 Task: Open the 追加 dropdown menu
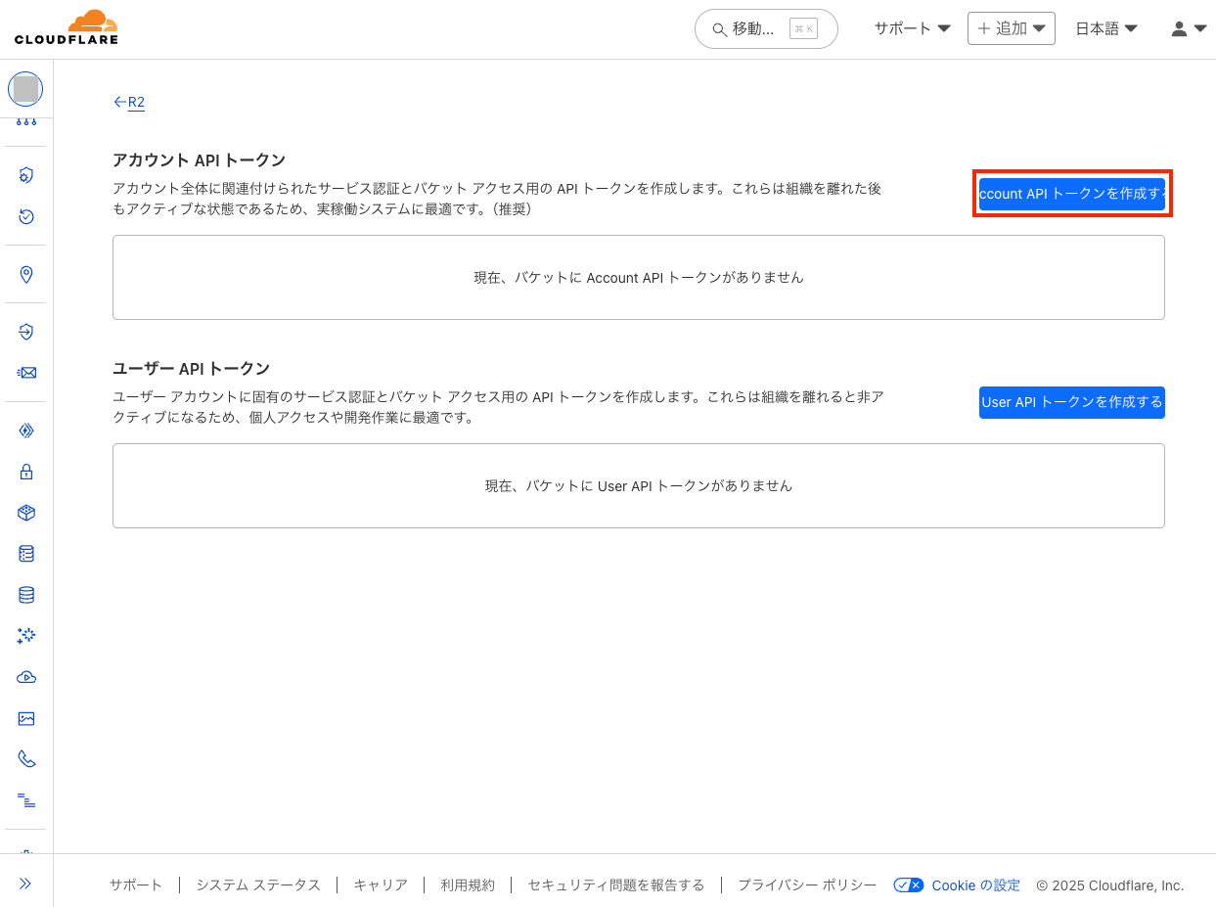click(1011, 28)
